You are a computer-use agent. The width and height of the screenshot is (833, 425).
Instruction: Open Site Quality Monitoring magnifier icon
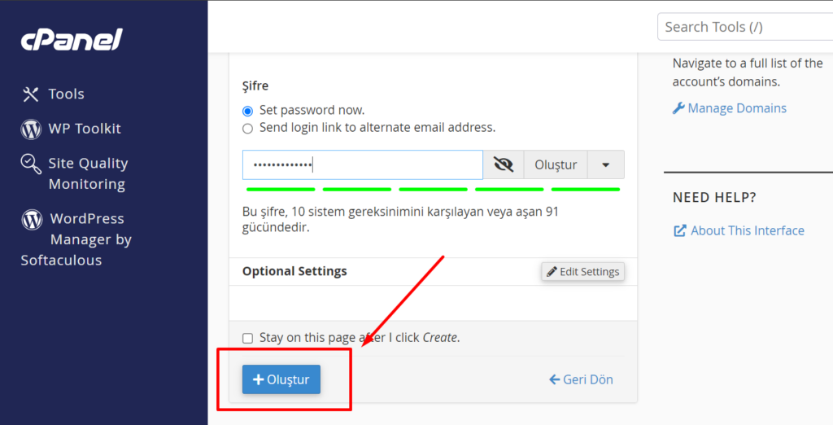click(31, 164)
